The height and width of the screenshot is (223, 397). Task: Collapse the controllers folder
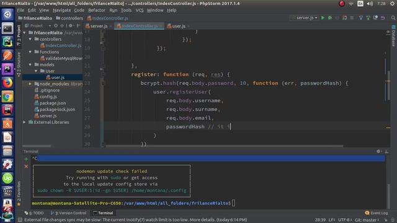tap(30, 39)
